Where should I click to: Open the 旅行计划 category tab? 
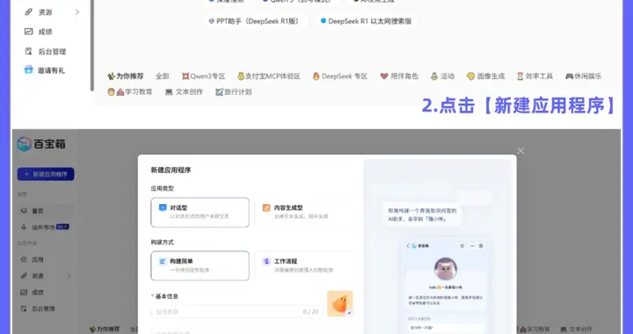point(233,92)
